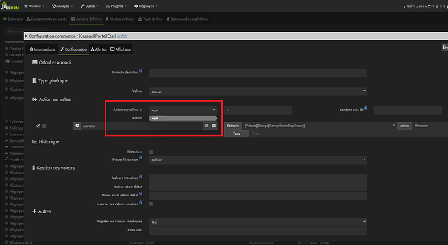The width and height of the screenshot is (448, 245).
Task: Enable the Historiser checkbox
Action: coord(151,152)
